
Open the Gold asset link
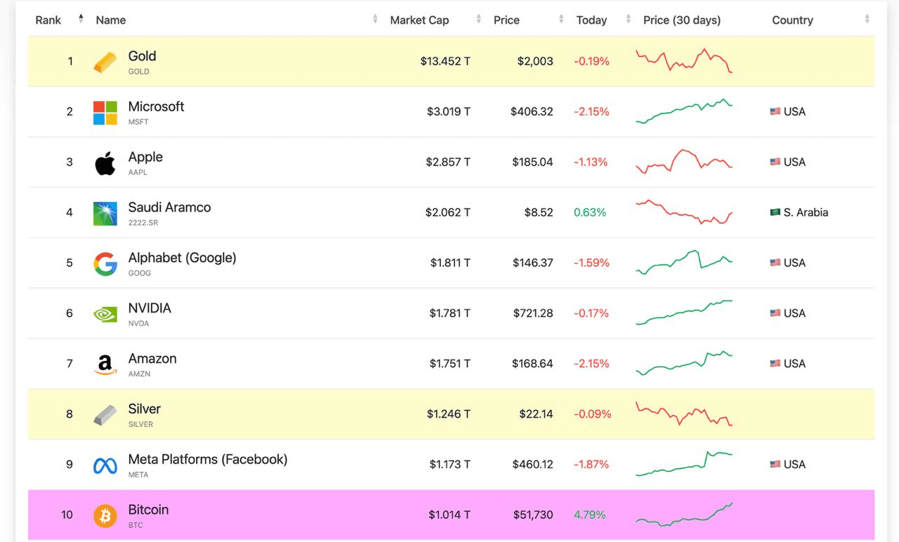[x=142, y=56]
